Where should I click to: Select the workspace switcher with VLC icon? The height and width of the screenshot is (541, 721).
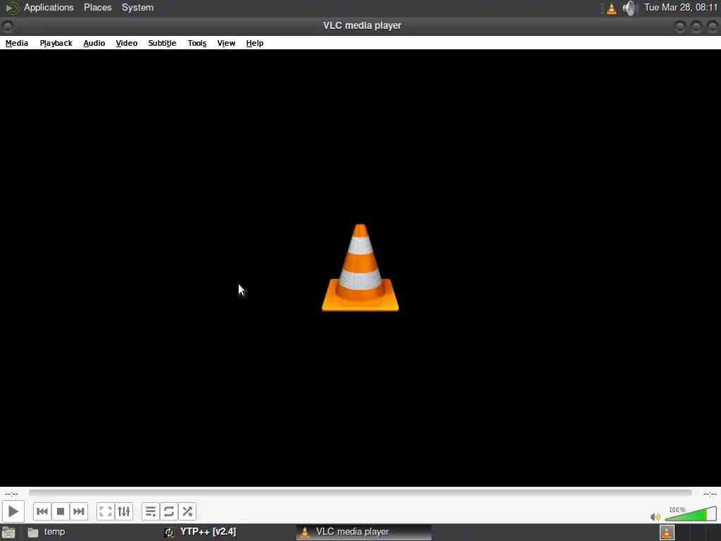[667, 533]
